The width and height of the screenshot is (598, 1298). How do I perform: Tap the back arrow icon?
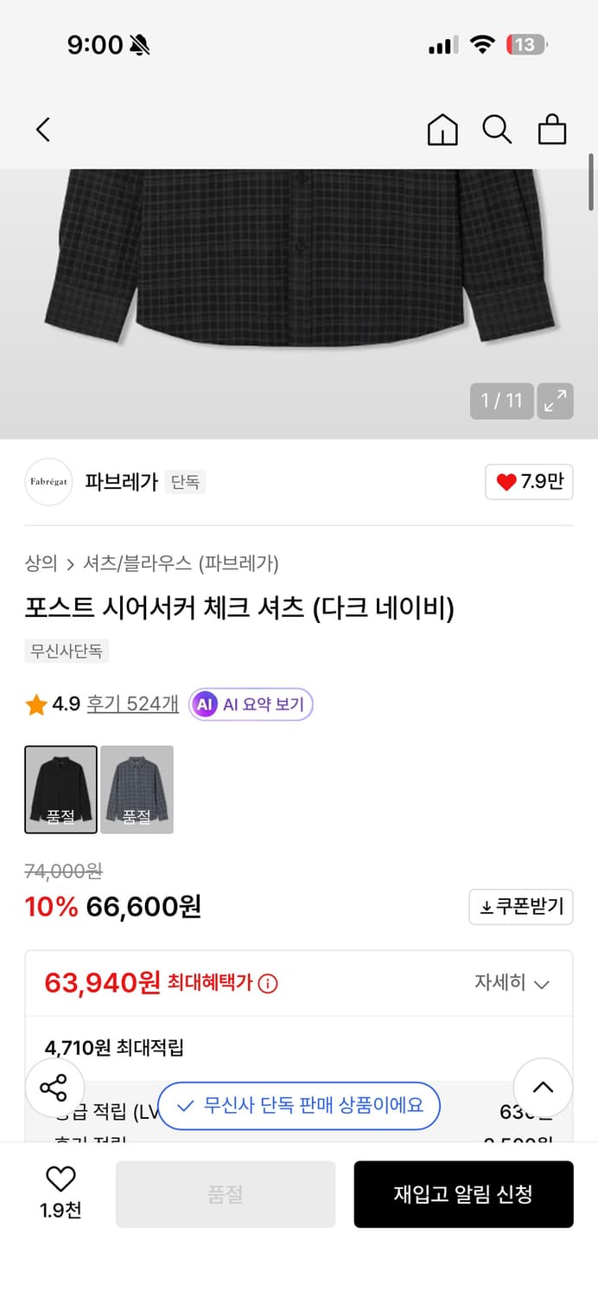pos(43,129)
